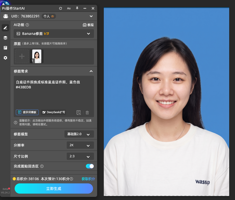Screen dimensions: 235x200
Task: Click the Beta V0.24.2 version label
Action: [5, 191]
